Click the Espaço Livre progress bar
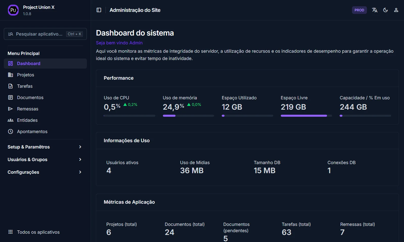 [306, 116]
